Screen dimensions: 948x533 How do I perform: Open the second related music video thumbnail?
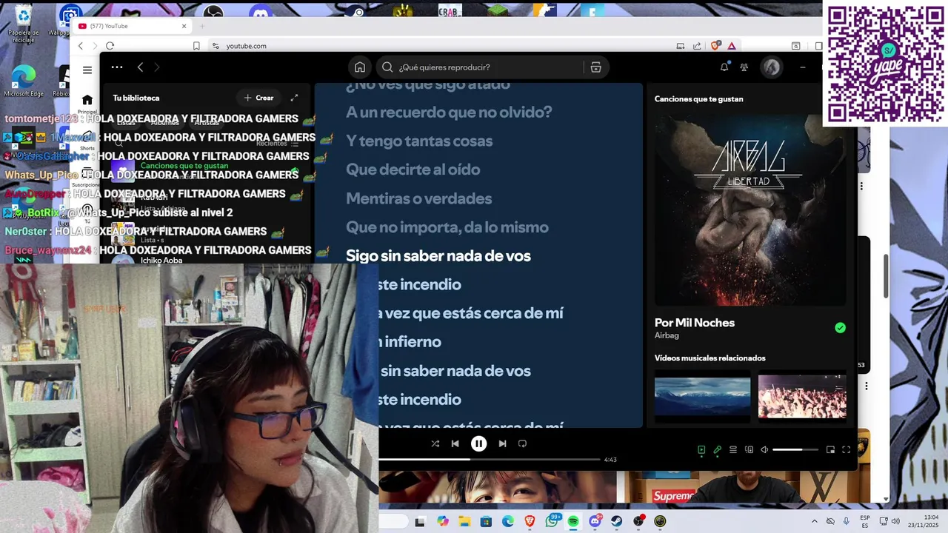[802, 396]
